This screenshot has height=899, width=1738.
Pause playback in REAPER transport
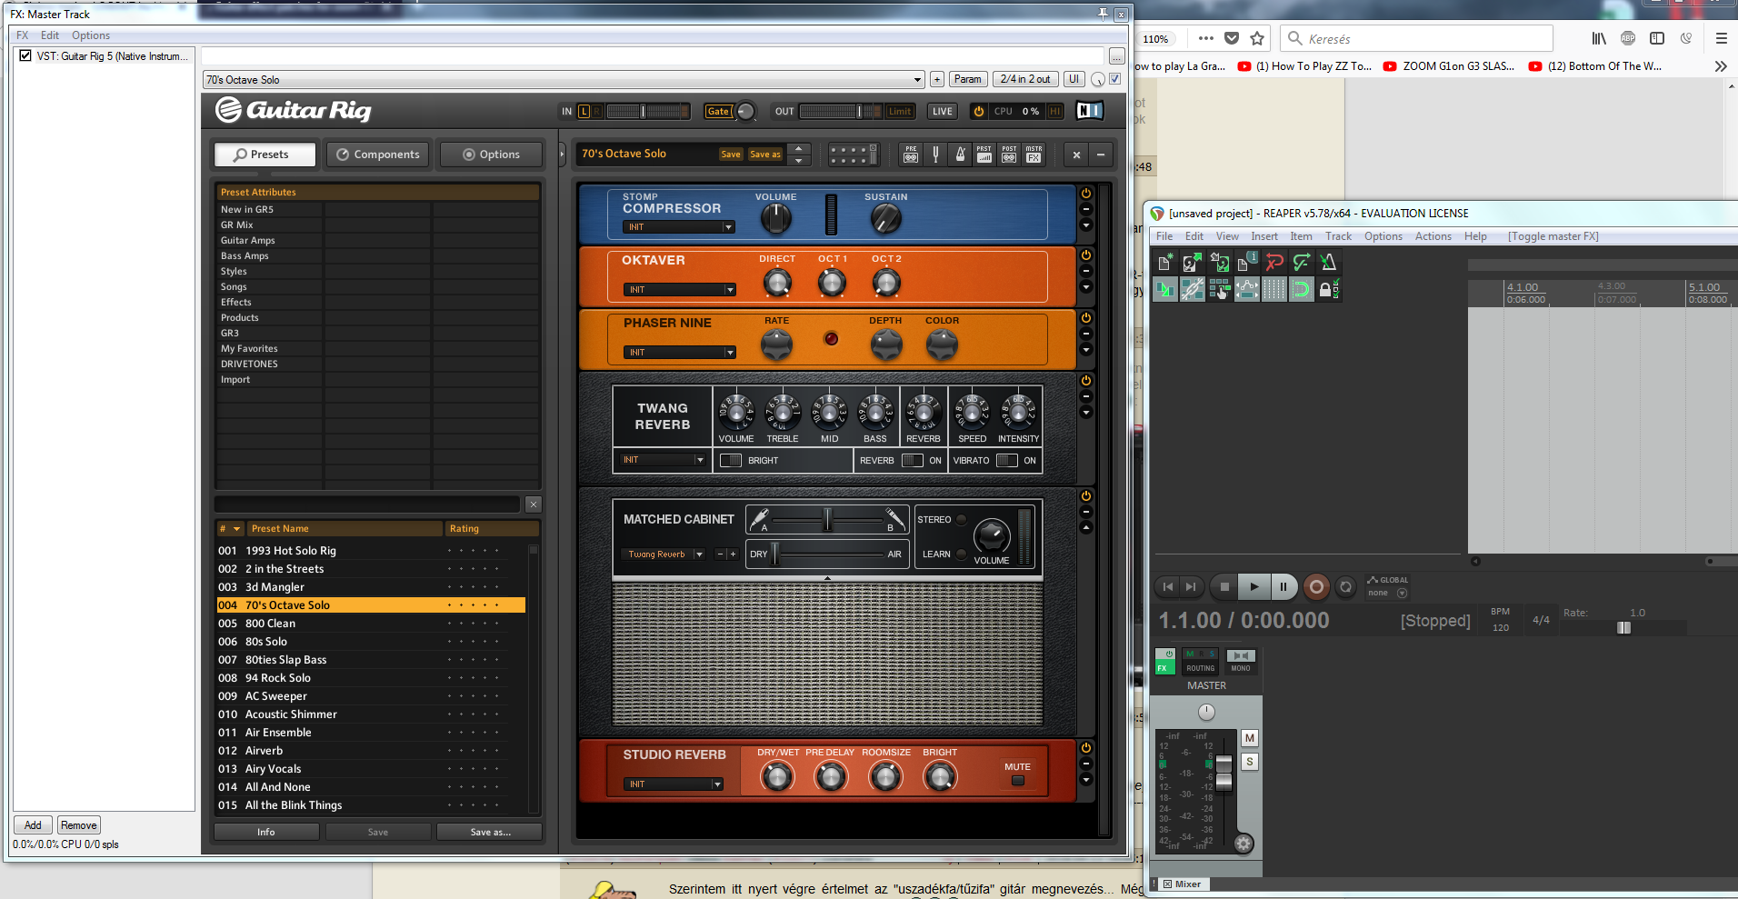(x=1284, y=586)
